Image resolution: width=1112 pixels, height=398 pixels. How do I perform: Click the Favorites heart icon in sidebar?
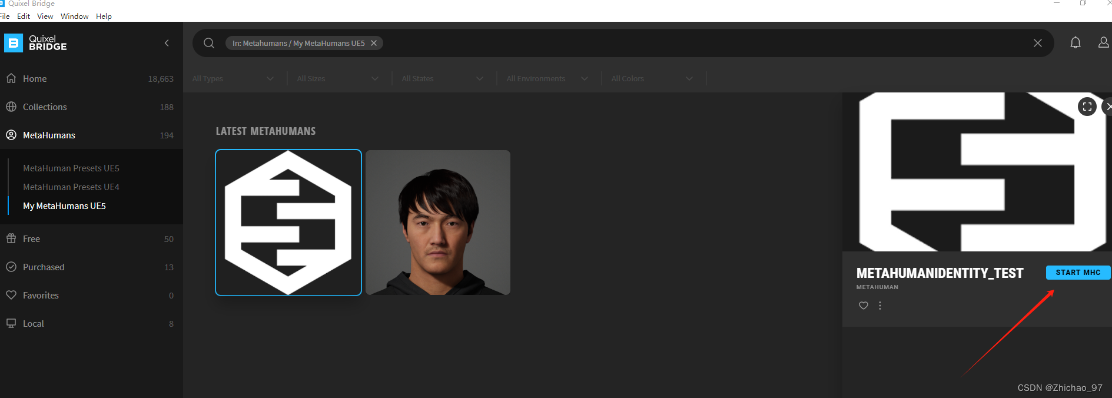pos(11,295)
